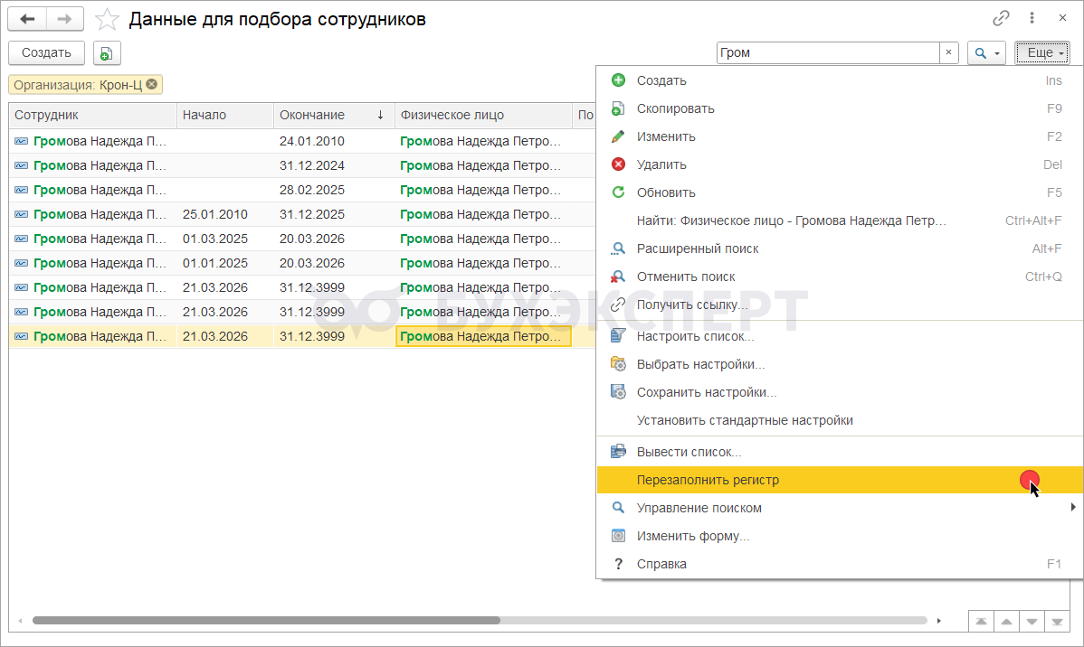
Task: Remove the Организация: Крон-Ц filter tag
Action: click(152, 84)
